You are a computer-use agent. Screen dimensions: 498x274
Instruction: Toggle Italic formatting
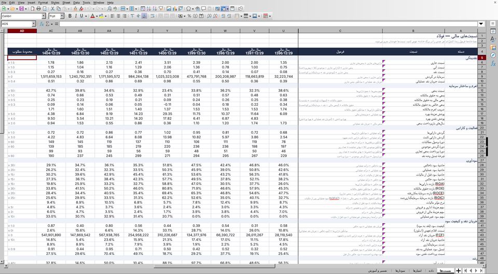(x=76, y=16)
